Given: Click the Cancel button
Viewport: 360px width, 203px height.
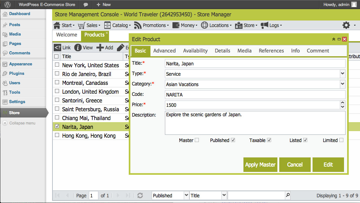Looking at the screenshot, I should (295, 165).
